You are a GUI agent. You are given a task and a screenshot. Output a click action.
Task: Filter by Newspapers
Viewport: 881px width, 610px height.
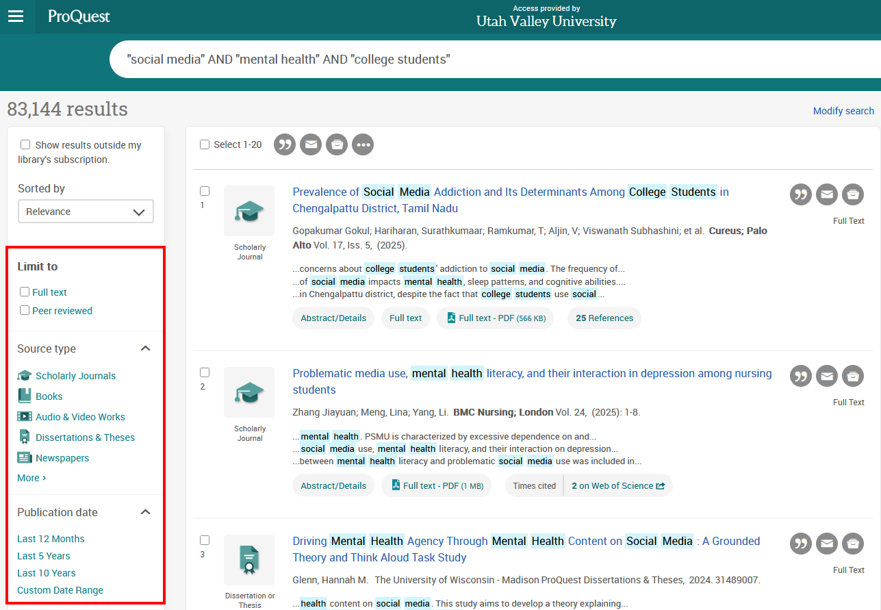click(62, 458)
